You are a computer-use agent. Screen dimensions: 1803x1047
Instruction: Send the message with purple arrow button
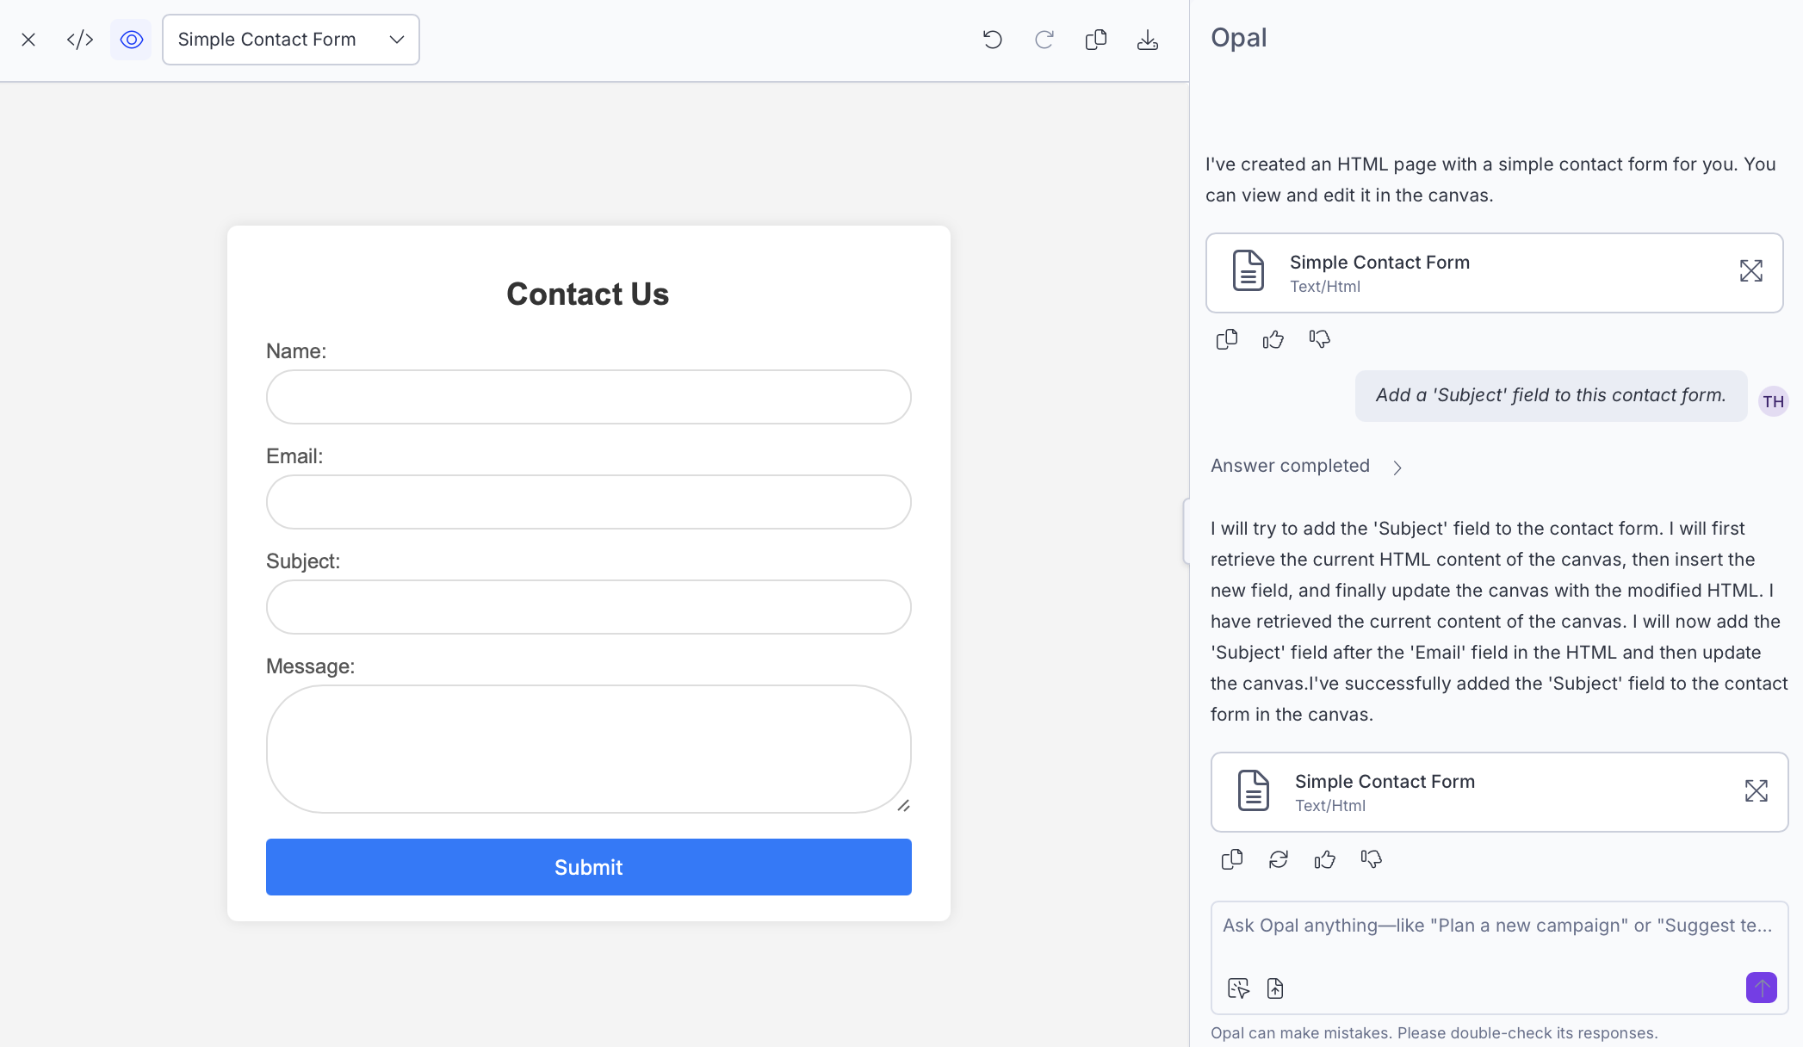tap(1761, 988)
